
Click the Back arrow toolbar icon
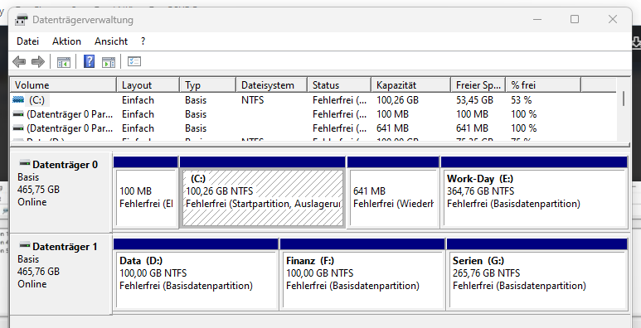point(19,61)
